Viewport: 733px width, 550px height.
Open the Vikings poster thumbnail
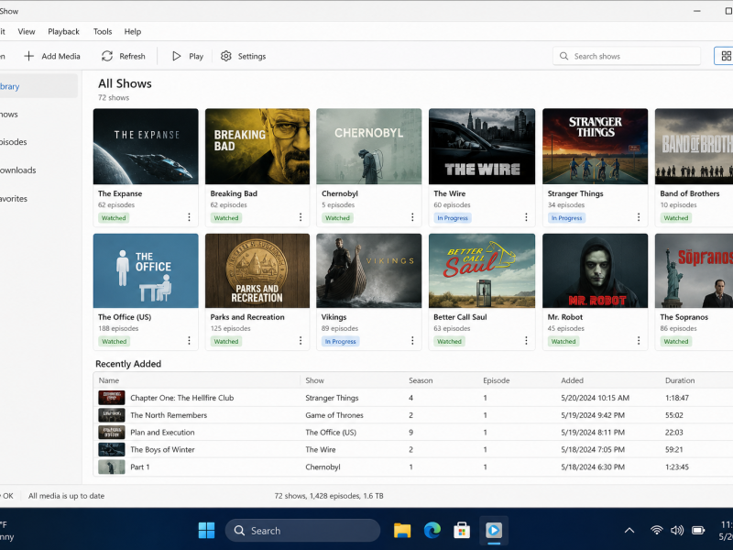[369, 270]
